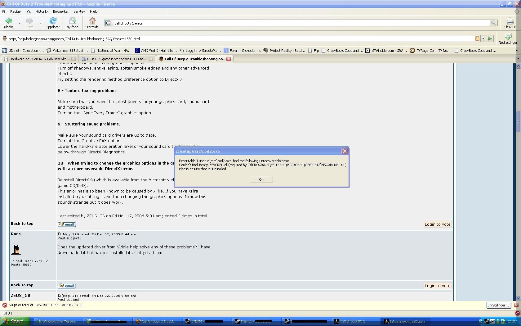
Task: Show more bookmarks with chevron
Action: (x=516, y=50)
